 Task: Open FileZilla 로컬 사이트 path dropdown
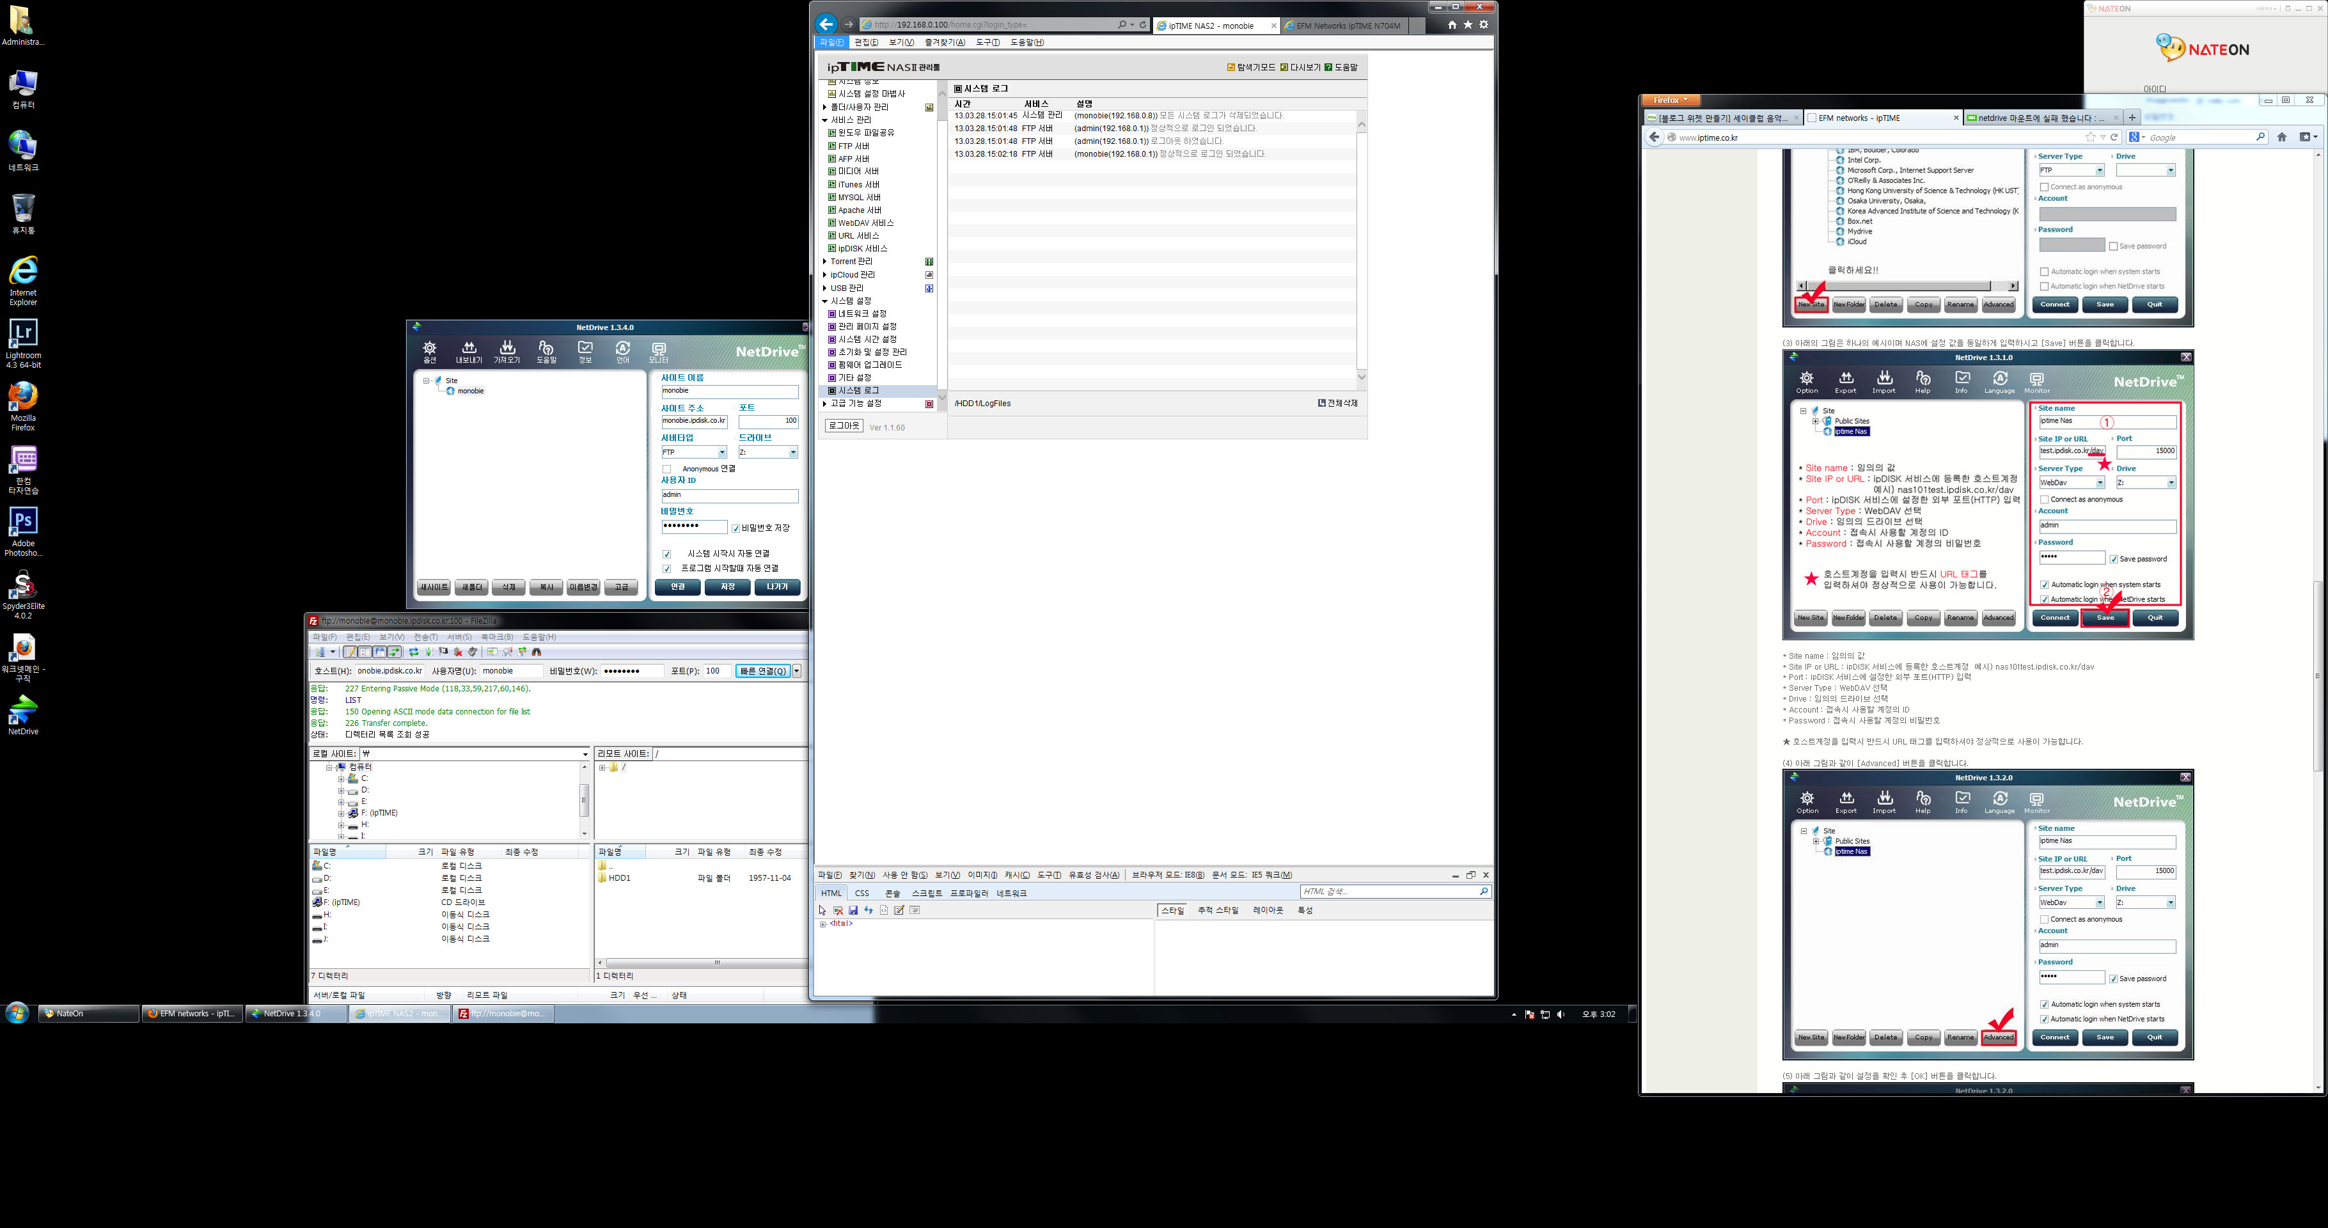[x=586, y=753]
